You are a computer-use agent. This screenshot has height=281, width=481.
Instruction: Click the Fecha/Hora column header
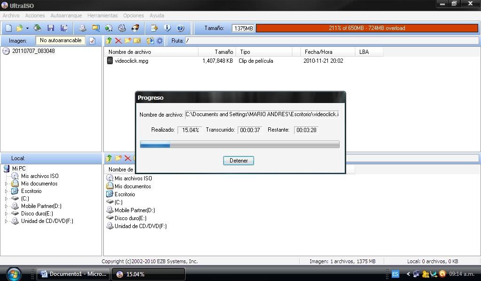[x=327, y=52]
